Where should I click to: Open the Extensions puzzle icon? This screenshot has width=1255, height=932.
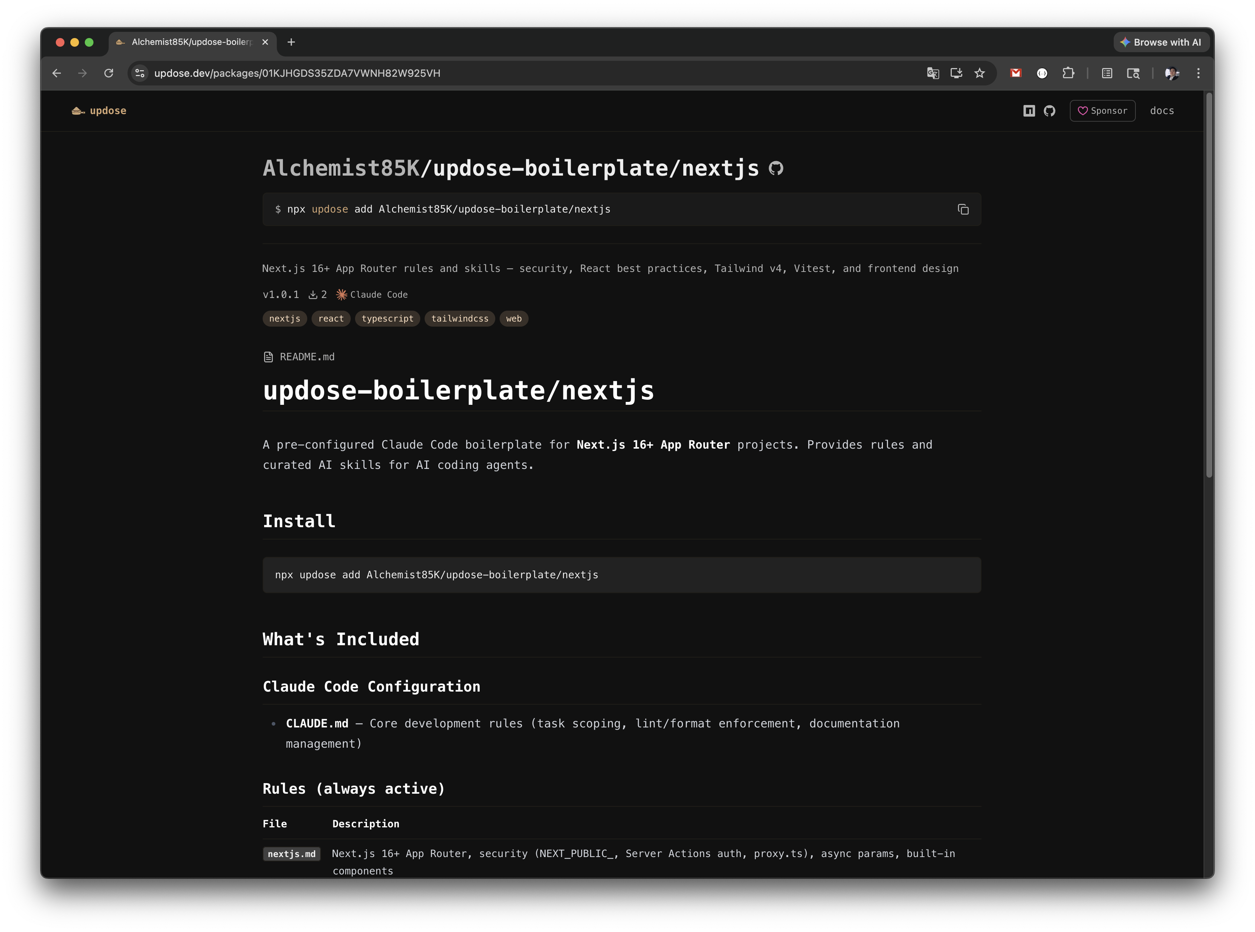tap(1069, 73)
